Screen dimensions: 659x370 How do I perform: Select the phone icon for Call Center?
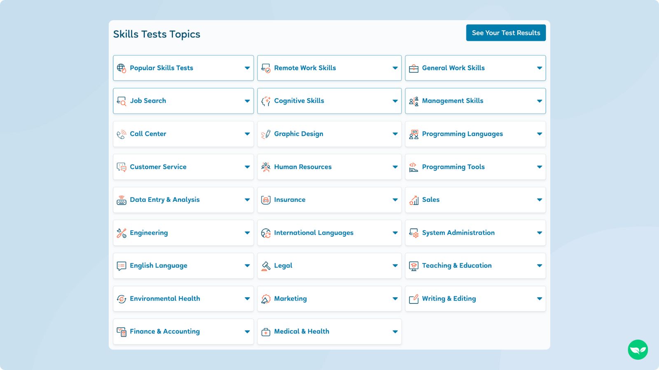[x=121, y=134]
